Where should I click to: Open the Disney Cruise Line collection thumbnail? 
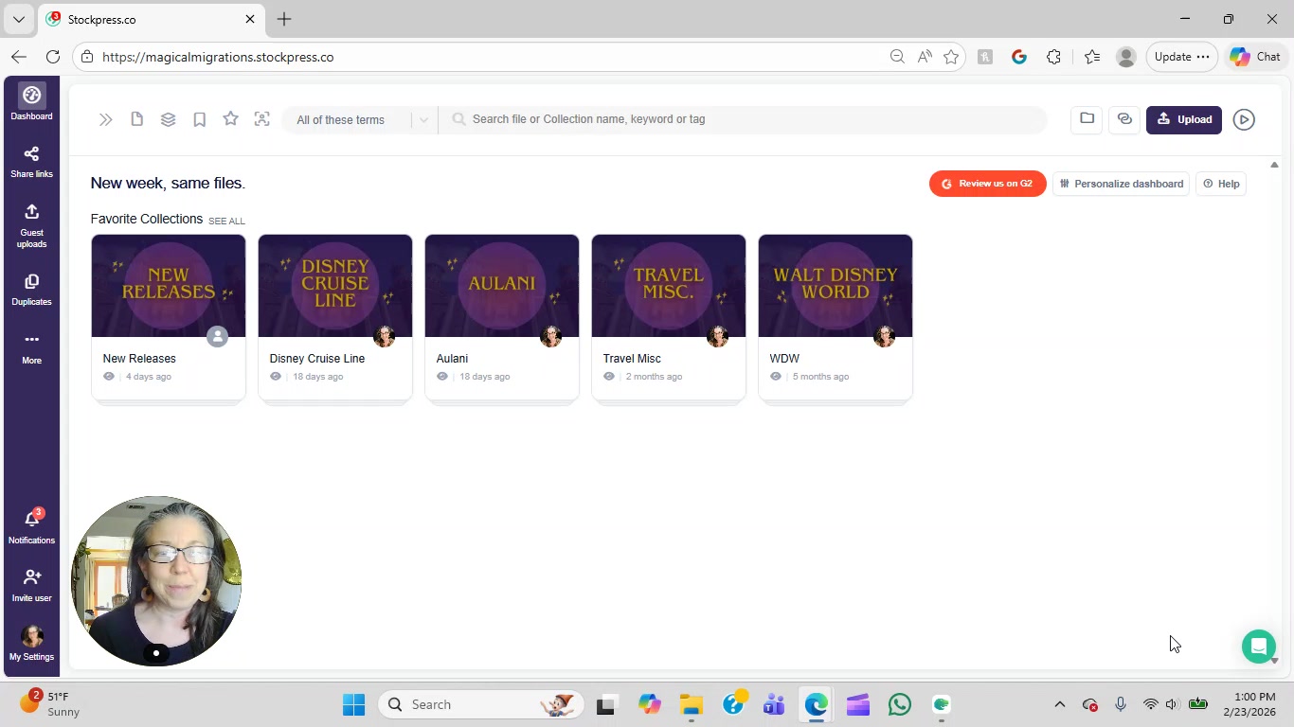pos(335,286)
